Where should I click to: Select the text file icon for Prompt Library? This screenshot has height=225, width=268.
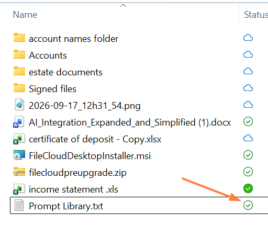click(19, 205)
